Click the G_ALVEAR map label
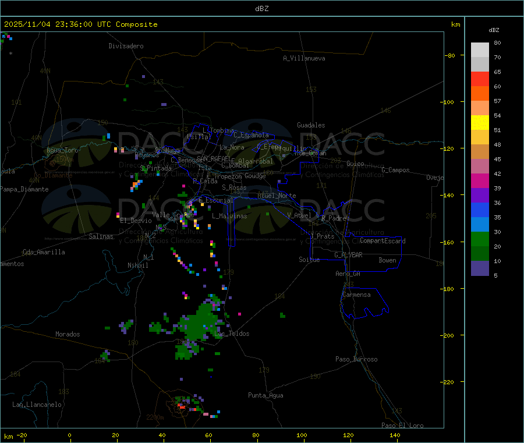Viewport: 524px width, 443px height. [x=348, y=255]
